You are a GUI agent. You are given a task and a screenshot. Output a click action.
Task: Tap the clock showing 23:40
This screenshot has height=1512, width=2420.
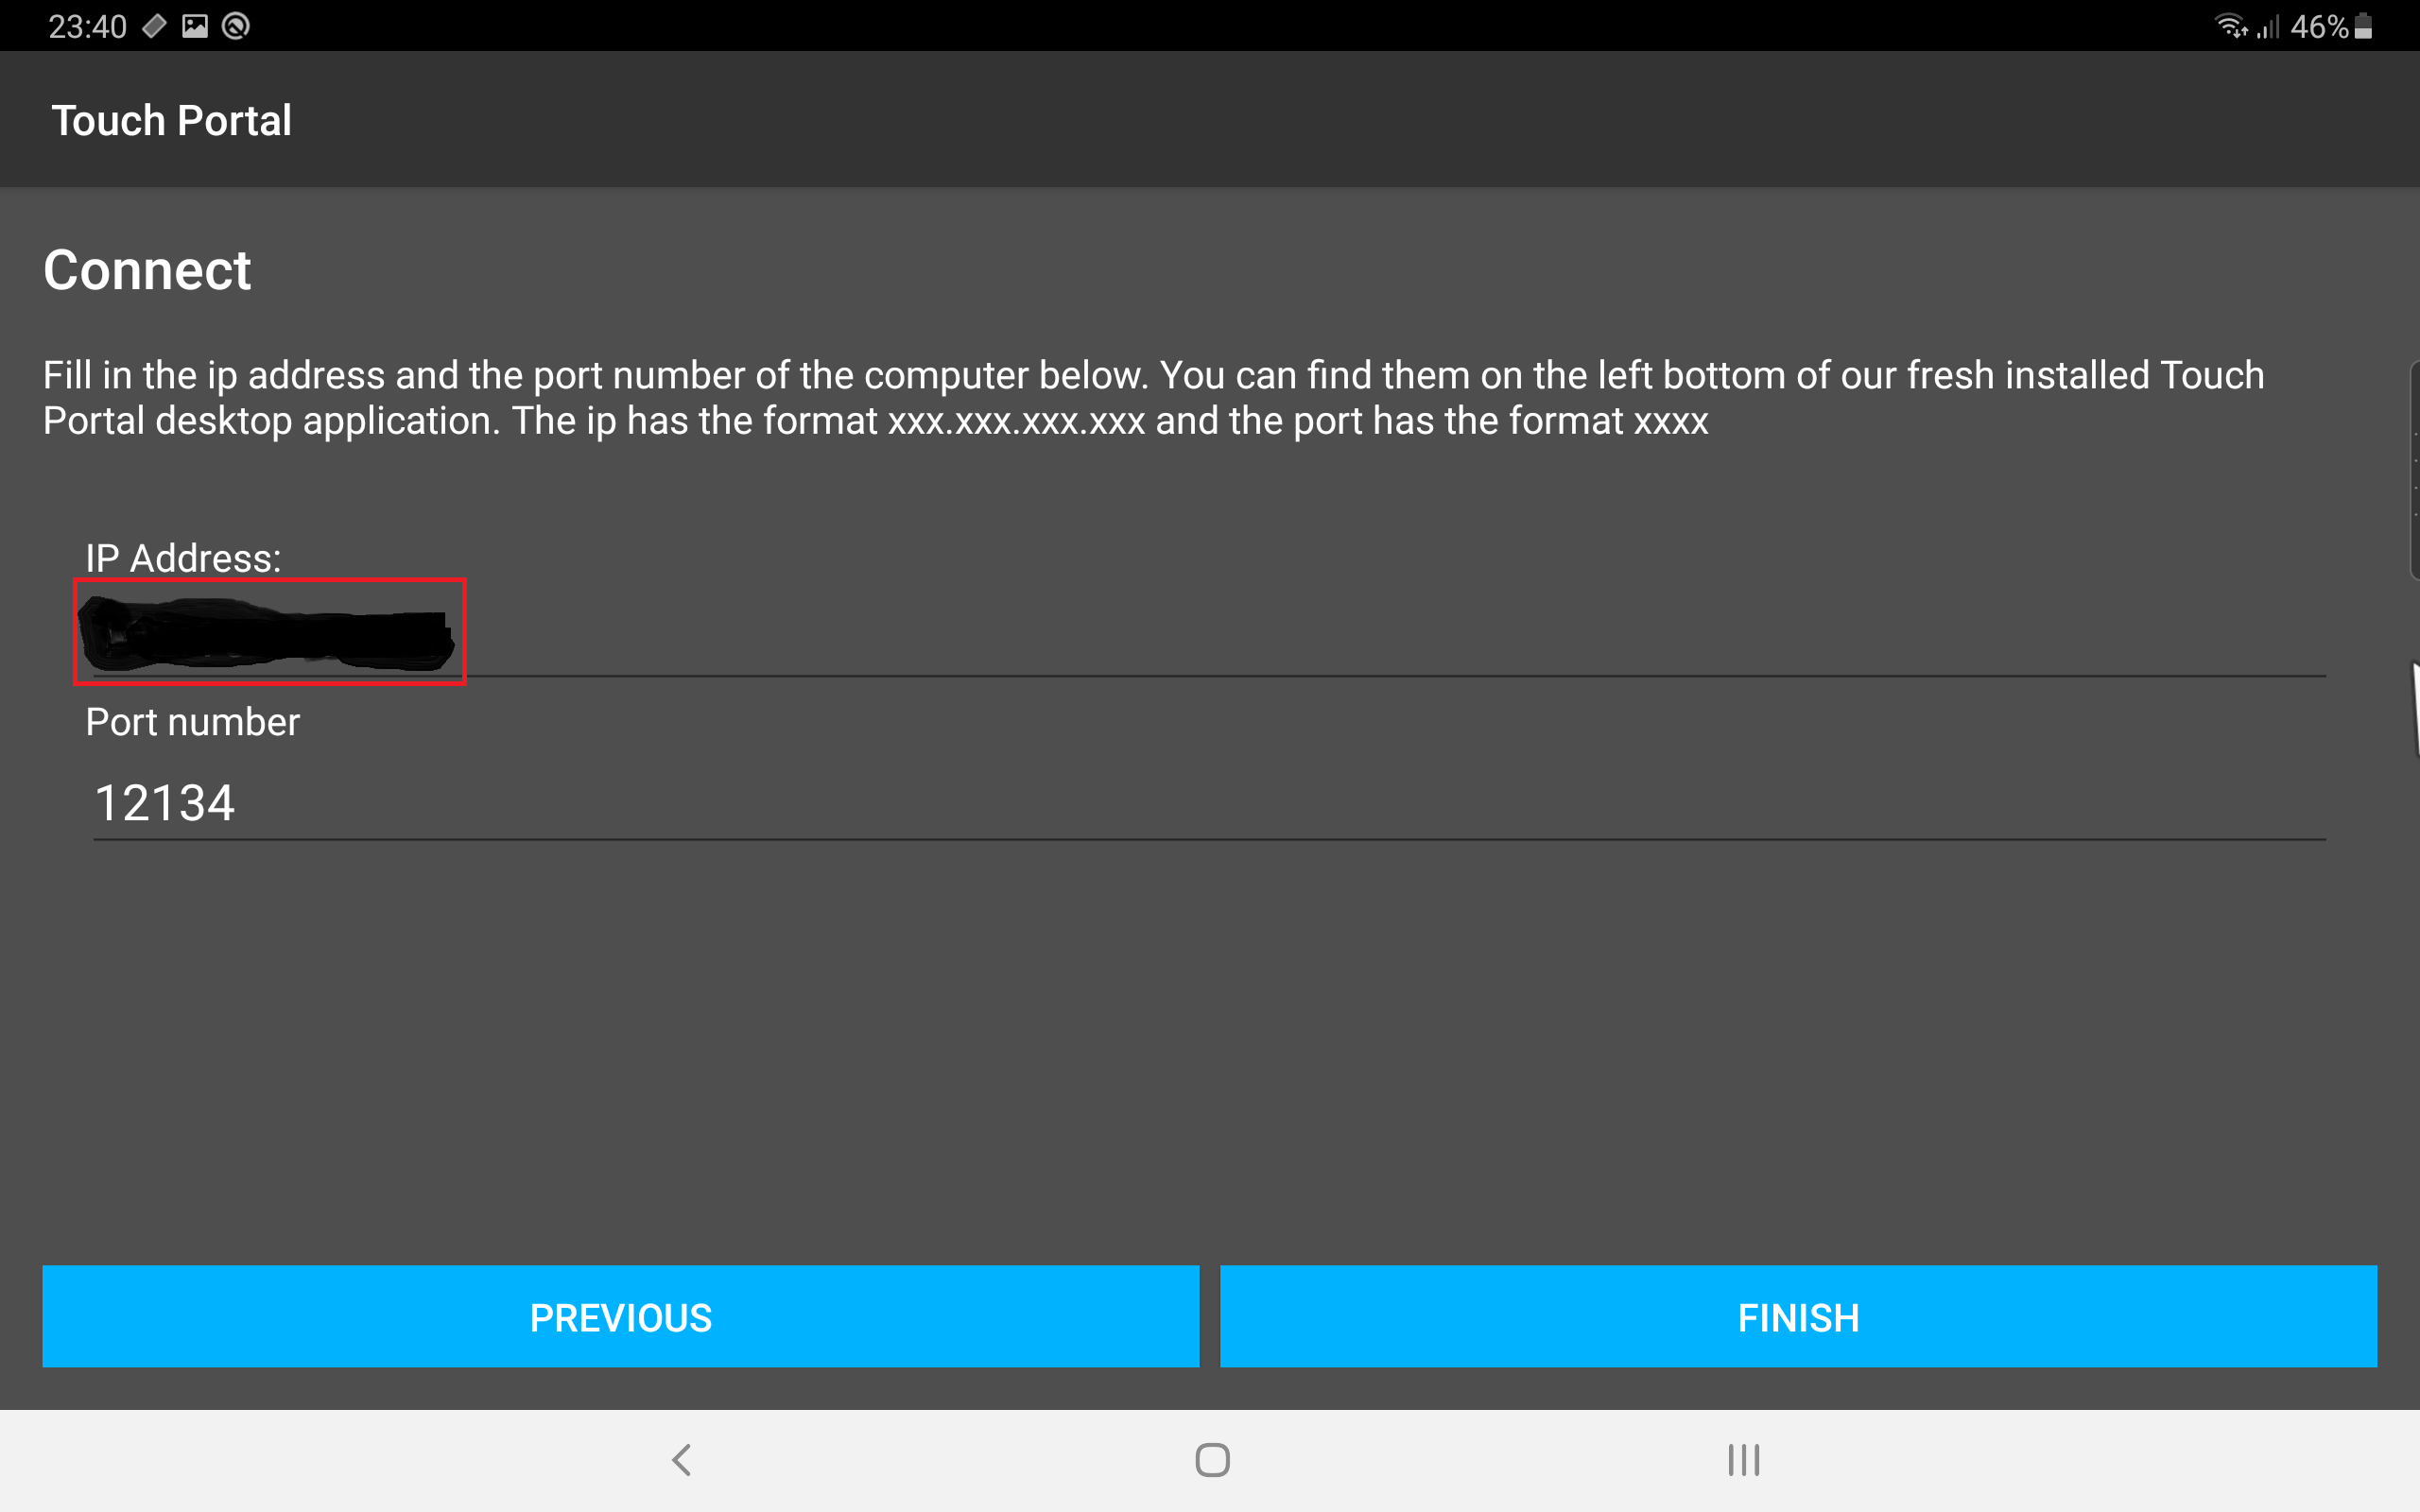(x=88, y=26)
